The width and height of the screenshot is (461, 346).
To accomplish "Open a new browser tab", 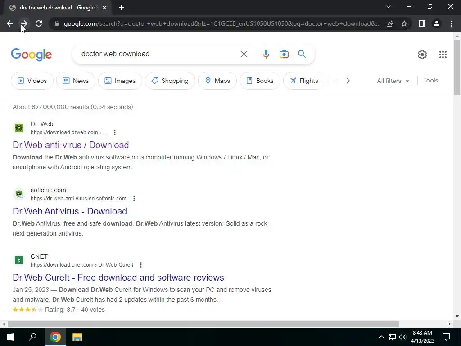I will [122, 8].
